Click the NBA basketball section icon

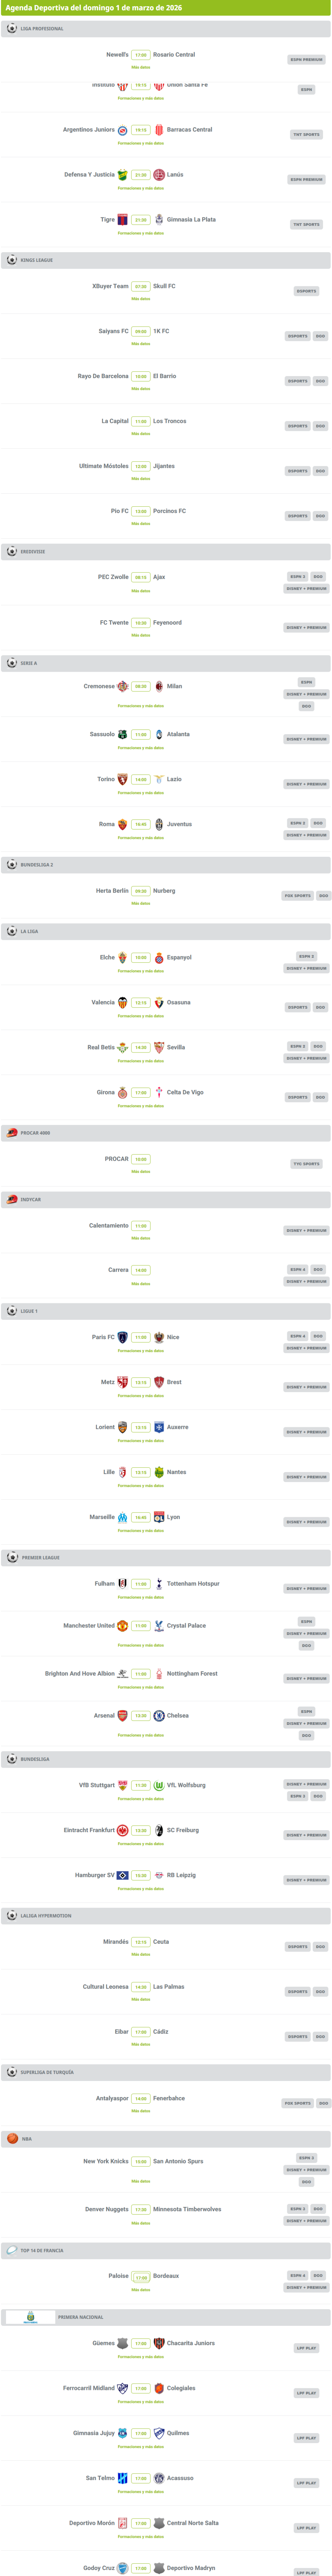pyautogui.click(x=12, y=2139)
